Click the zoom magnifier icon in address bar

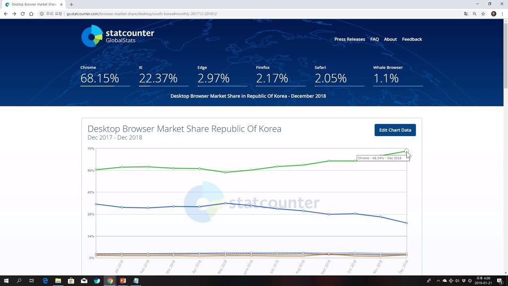474,14
